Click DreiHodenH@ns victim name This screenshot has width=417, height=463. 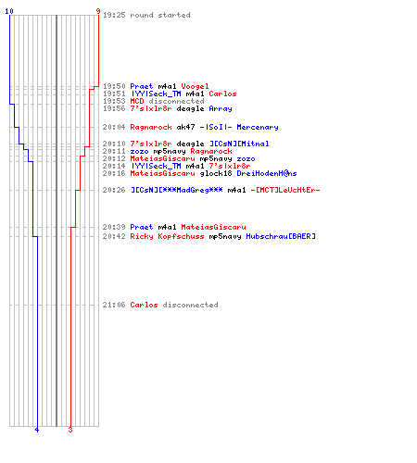[x=267, y=173]
